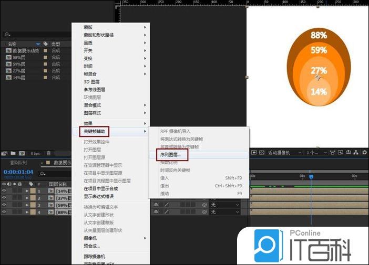Click the label tag icon in project header
Viewport: 369px width, 265px height.
[x=45, y=44]
